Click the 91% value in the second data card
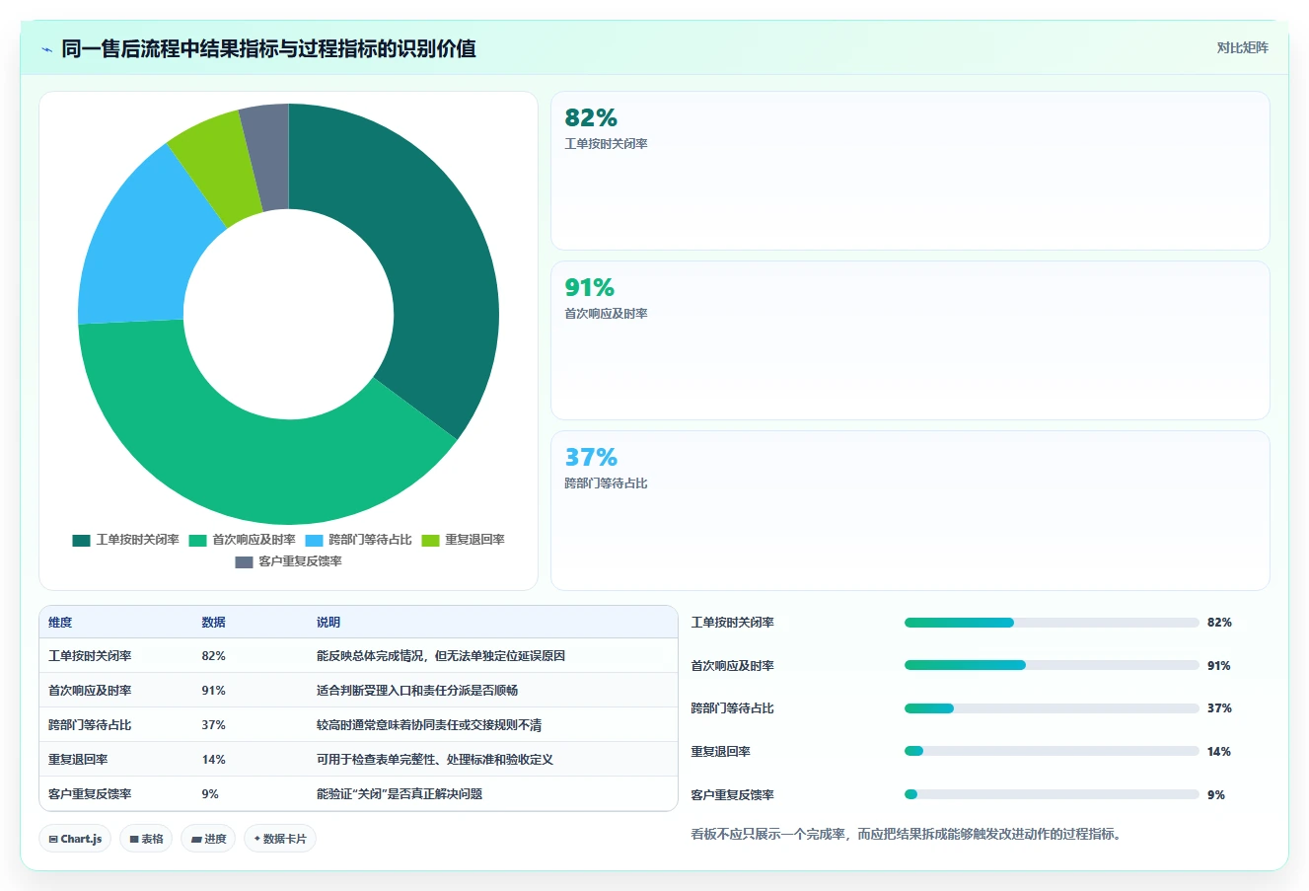Viewport: 1309px width, 891px height. pos(590,287)
